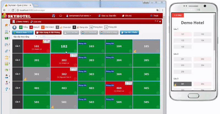The image size is (220, 114).
Task: Click the gear settings icon in Demo Hotel panel
Action: (x=14, y=27)
